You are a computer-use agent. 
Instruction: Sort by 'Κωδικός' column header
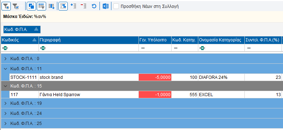pyautogui.click(x=20, y=40)
